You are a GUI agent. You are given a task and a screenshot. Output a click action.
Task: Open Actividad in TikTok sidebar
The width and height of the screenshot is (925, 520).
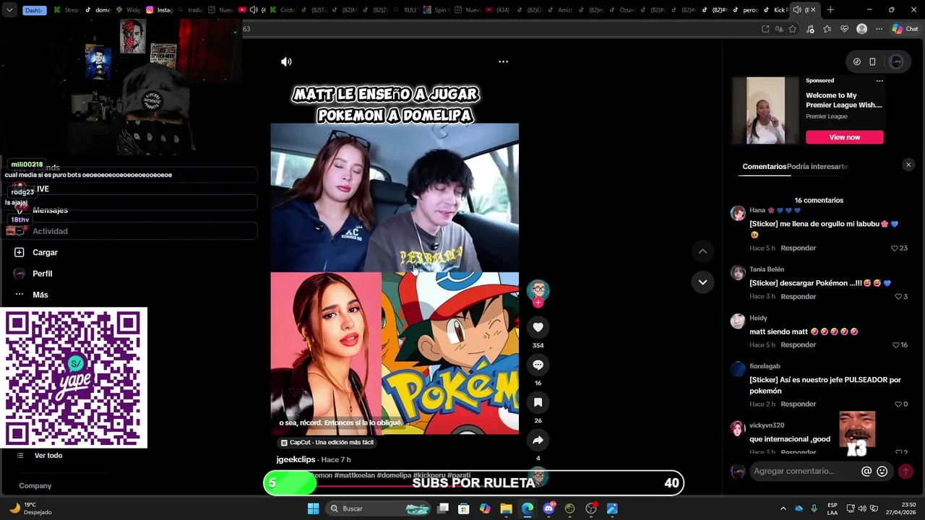50,231
